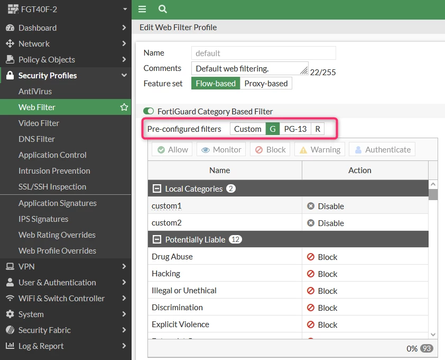Click the Security Profiles padlock icon
This screenshot has width=445, height=360.
(x=10, y=75)
